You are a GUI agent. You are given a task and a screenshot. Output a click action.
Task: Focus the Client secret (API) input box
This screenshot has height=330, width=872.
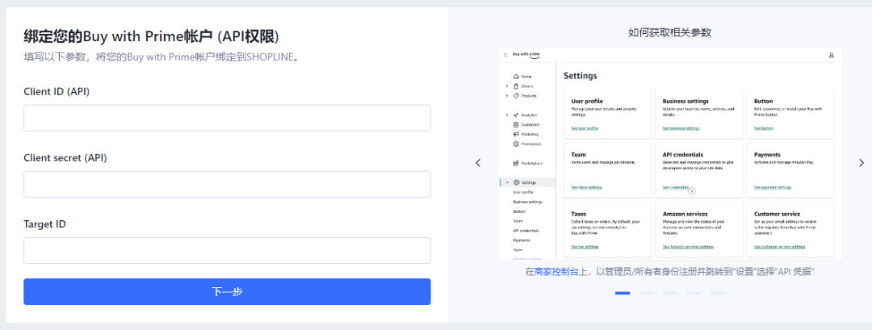coord(227,184)
